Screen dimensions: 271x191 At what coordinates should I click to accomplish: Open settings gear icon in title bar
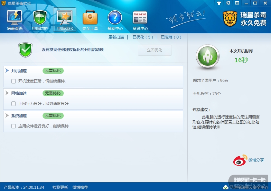click(228, 3)
